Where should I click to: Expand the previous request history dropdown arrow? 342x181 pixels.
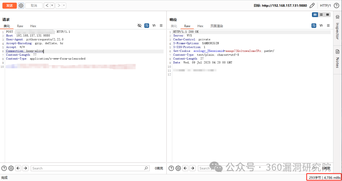pos(52,5)
